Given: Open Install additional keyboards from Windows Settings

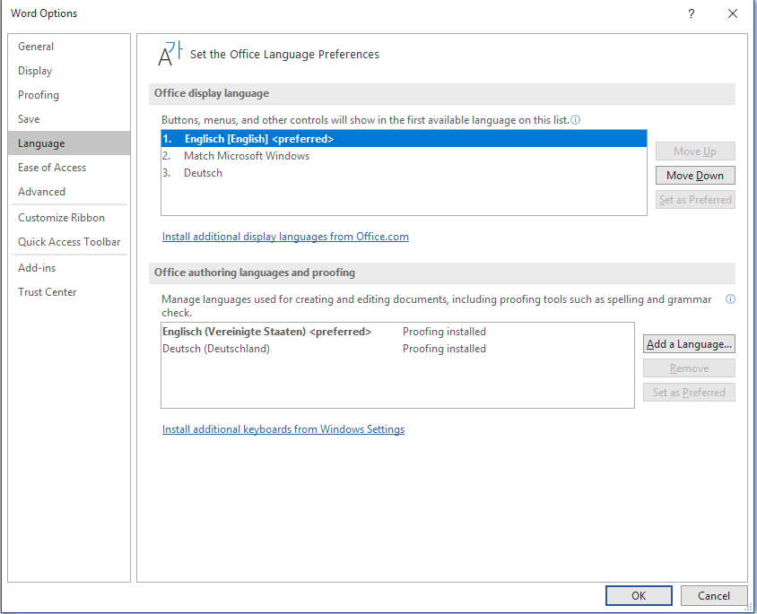Looking at the screenshot, I should 283,429.
